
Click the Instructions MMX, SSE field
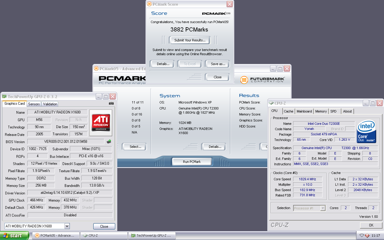tap(335, 164)
